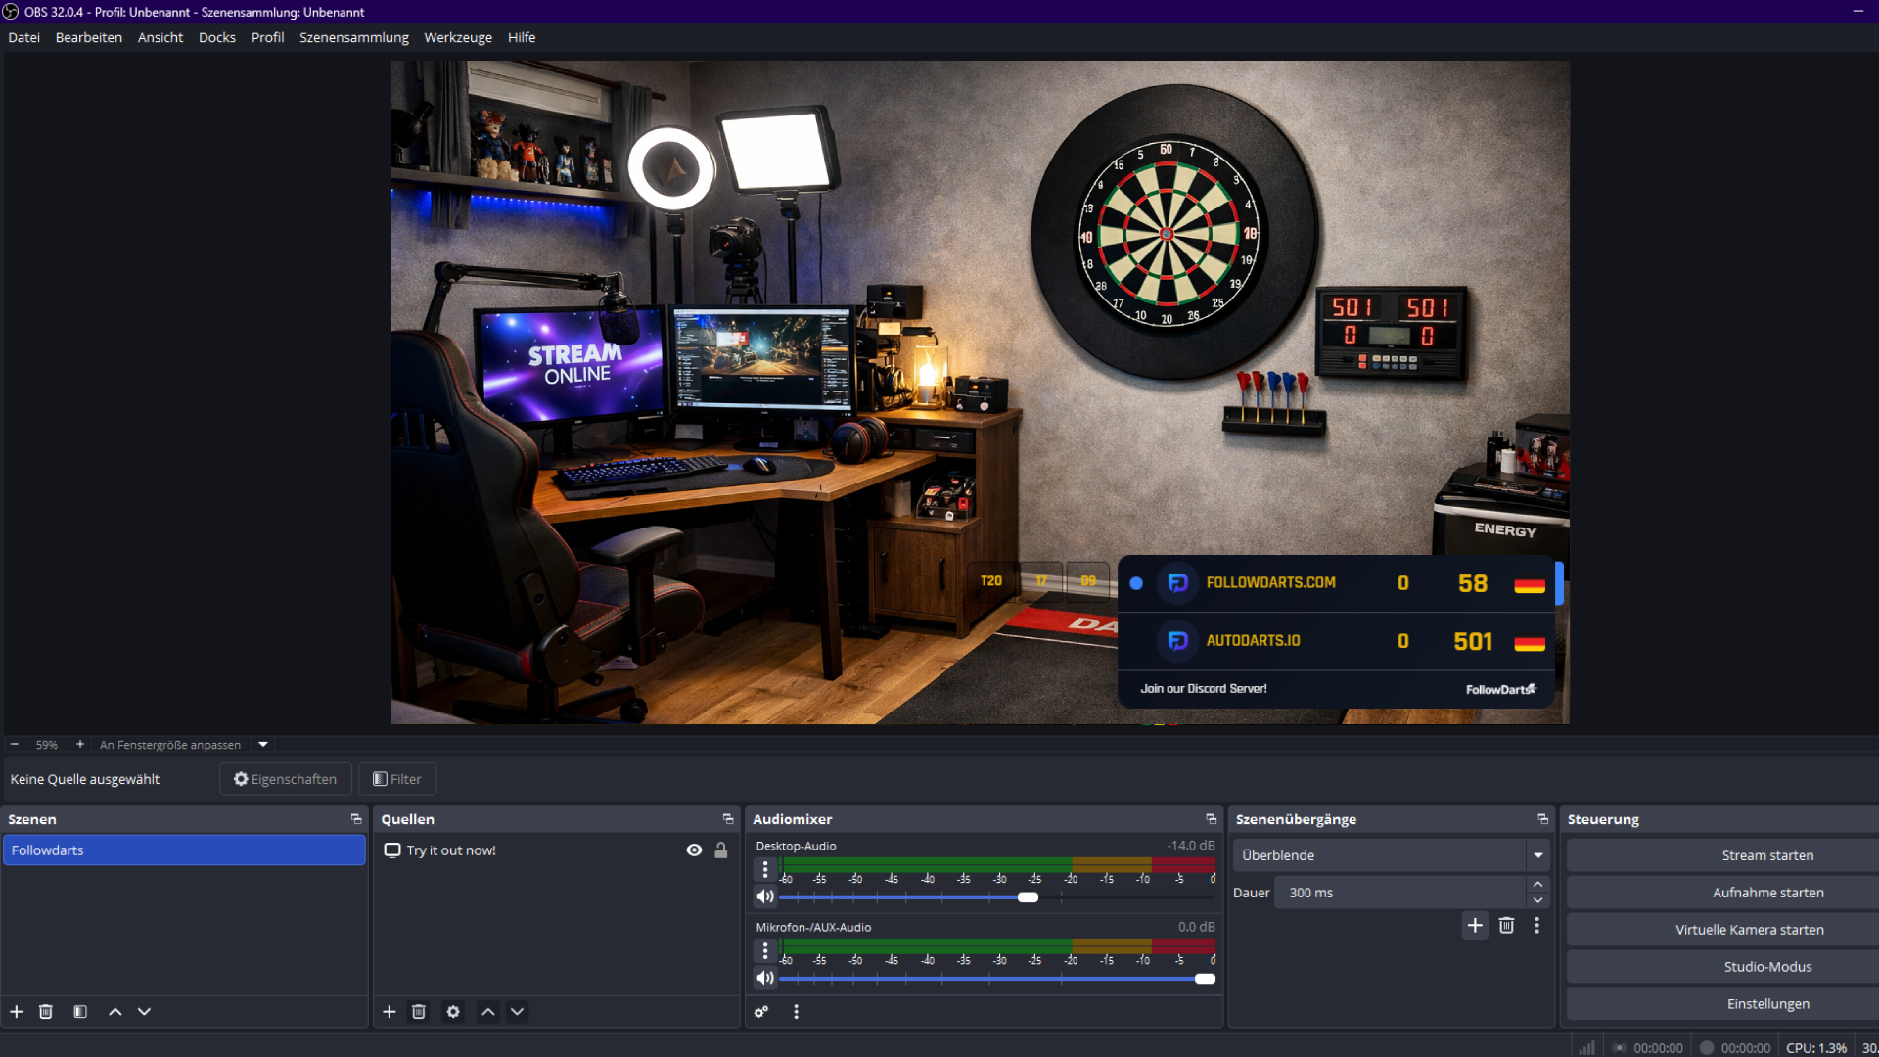Hide the 'Try it out now!' source
This screenshot has height=1057, width=1879.
(x=694, y=850)
